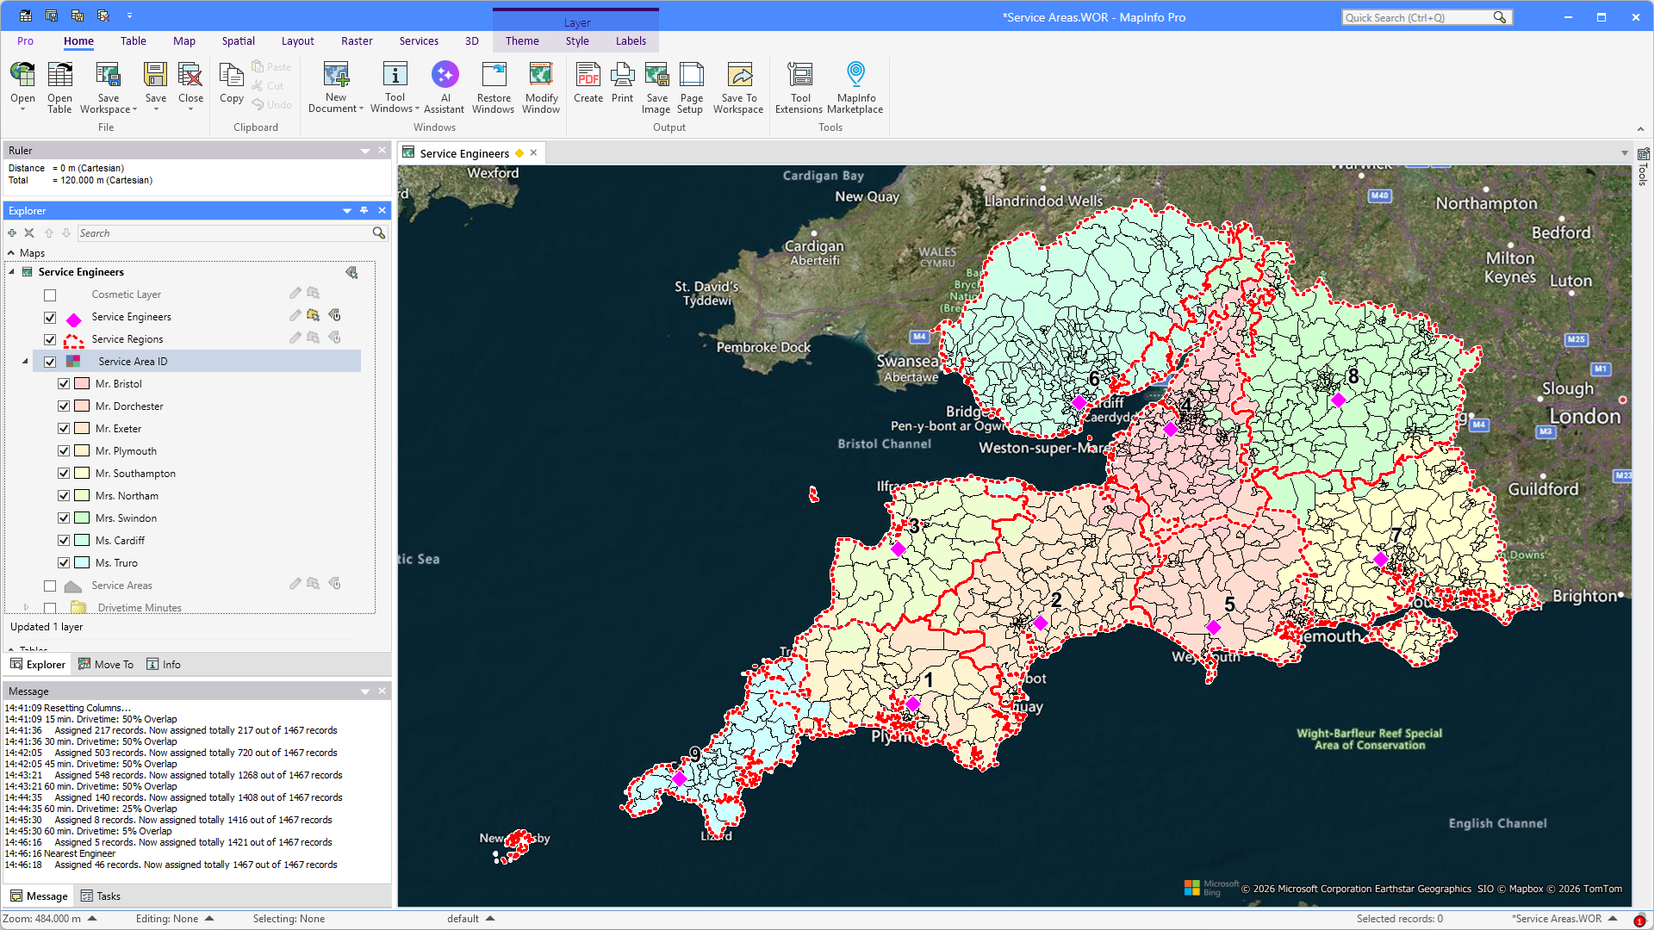Enable the Cosmetic Layer checkbox
Screen dimensions: 1654x930
(50, 294)
